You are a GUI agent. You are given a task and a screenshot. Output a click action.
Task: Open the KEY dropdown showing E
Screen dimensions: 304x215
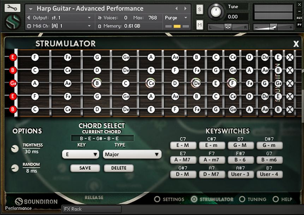tap(81, 154)
